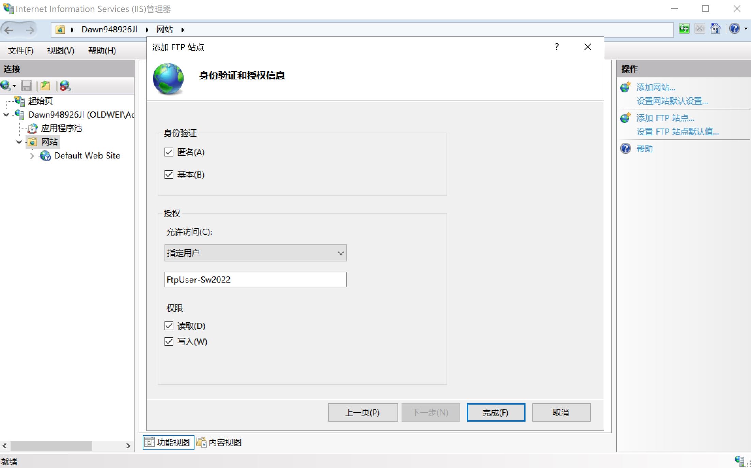751x468 pixels.
Task: Click the IIS Manager title bar icon
Action: click(x=8, y=9)
